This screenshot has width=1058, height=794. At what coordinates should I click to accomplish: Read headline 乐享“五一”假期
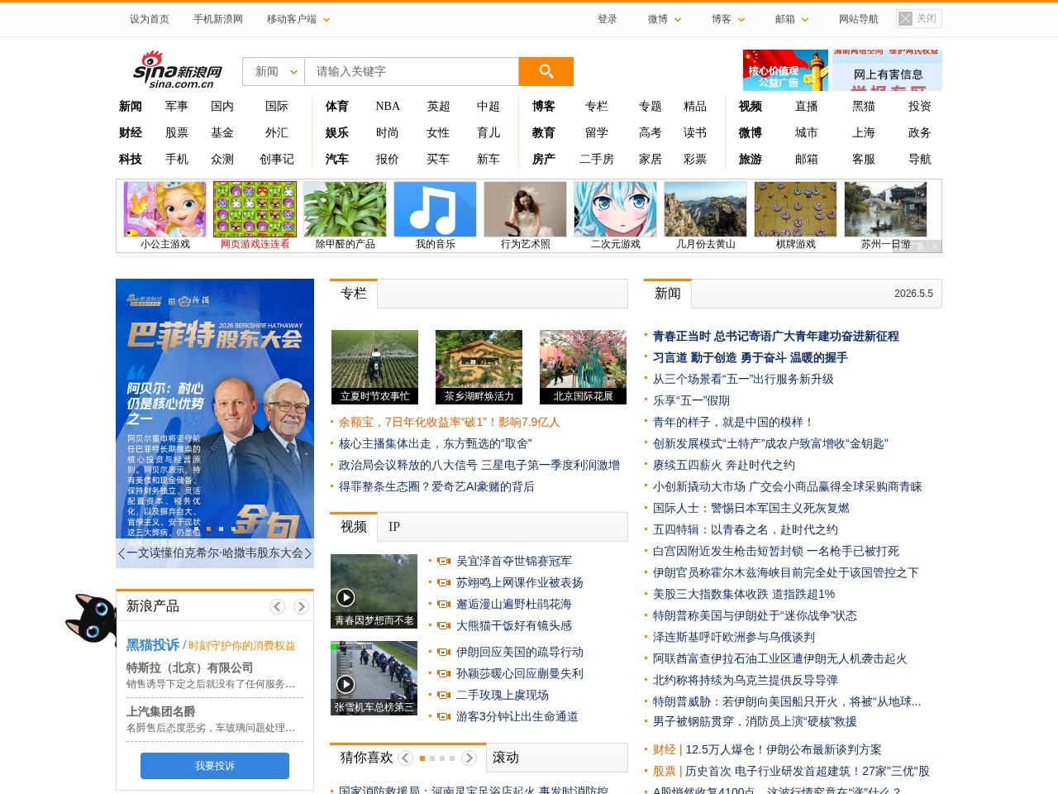point(692,400)
